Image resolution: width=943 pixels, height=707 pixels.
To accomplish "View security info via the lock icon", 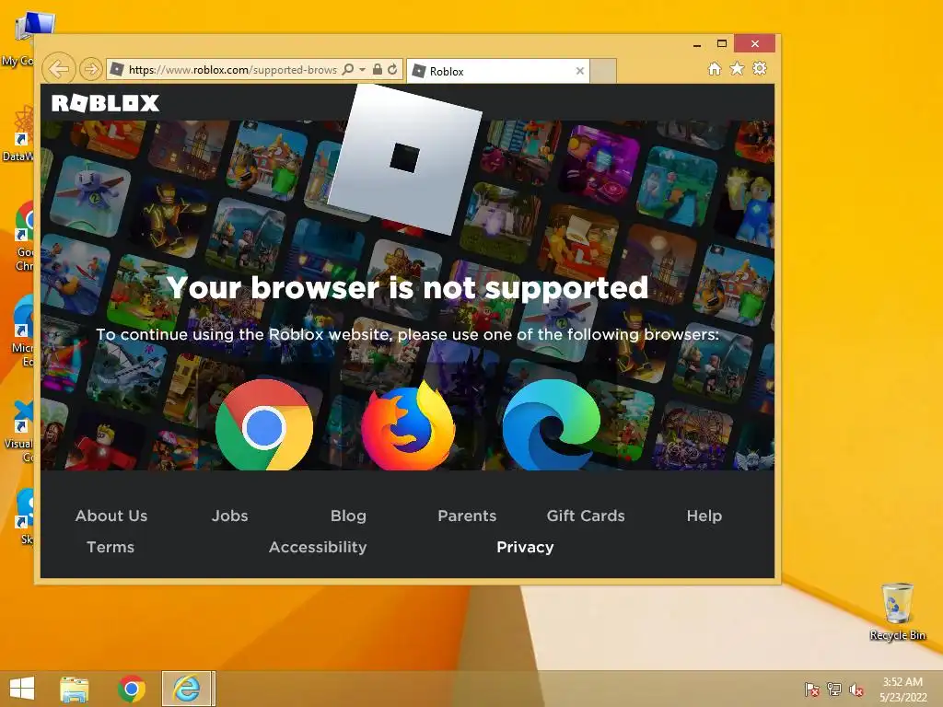I will [377, 69].
